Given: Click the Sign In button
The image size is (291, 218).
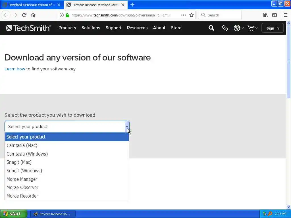Looking at the screenshot, I should pyautogui.click(x=273, y=28).
